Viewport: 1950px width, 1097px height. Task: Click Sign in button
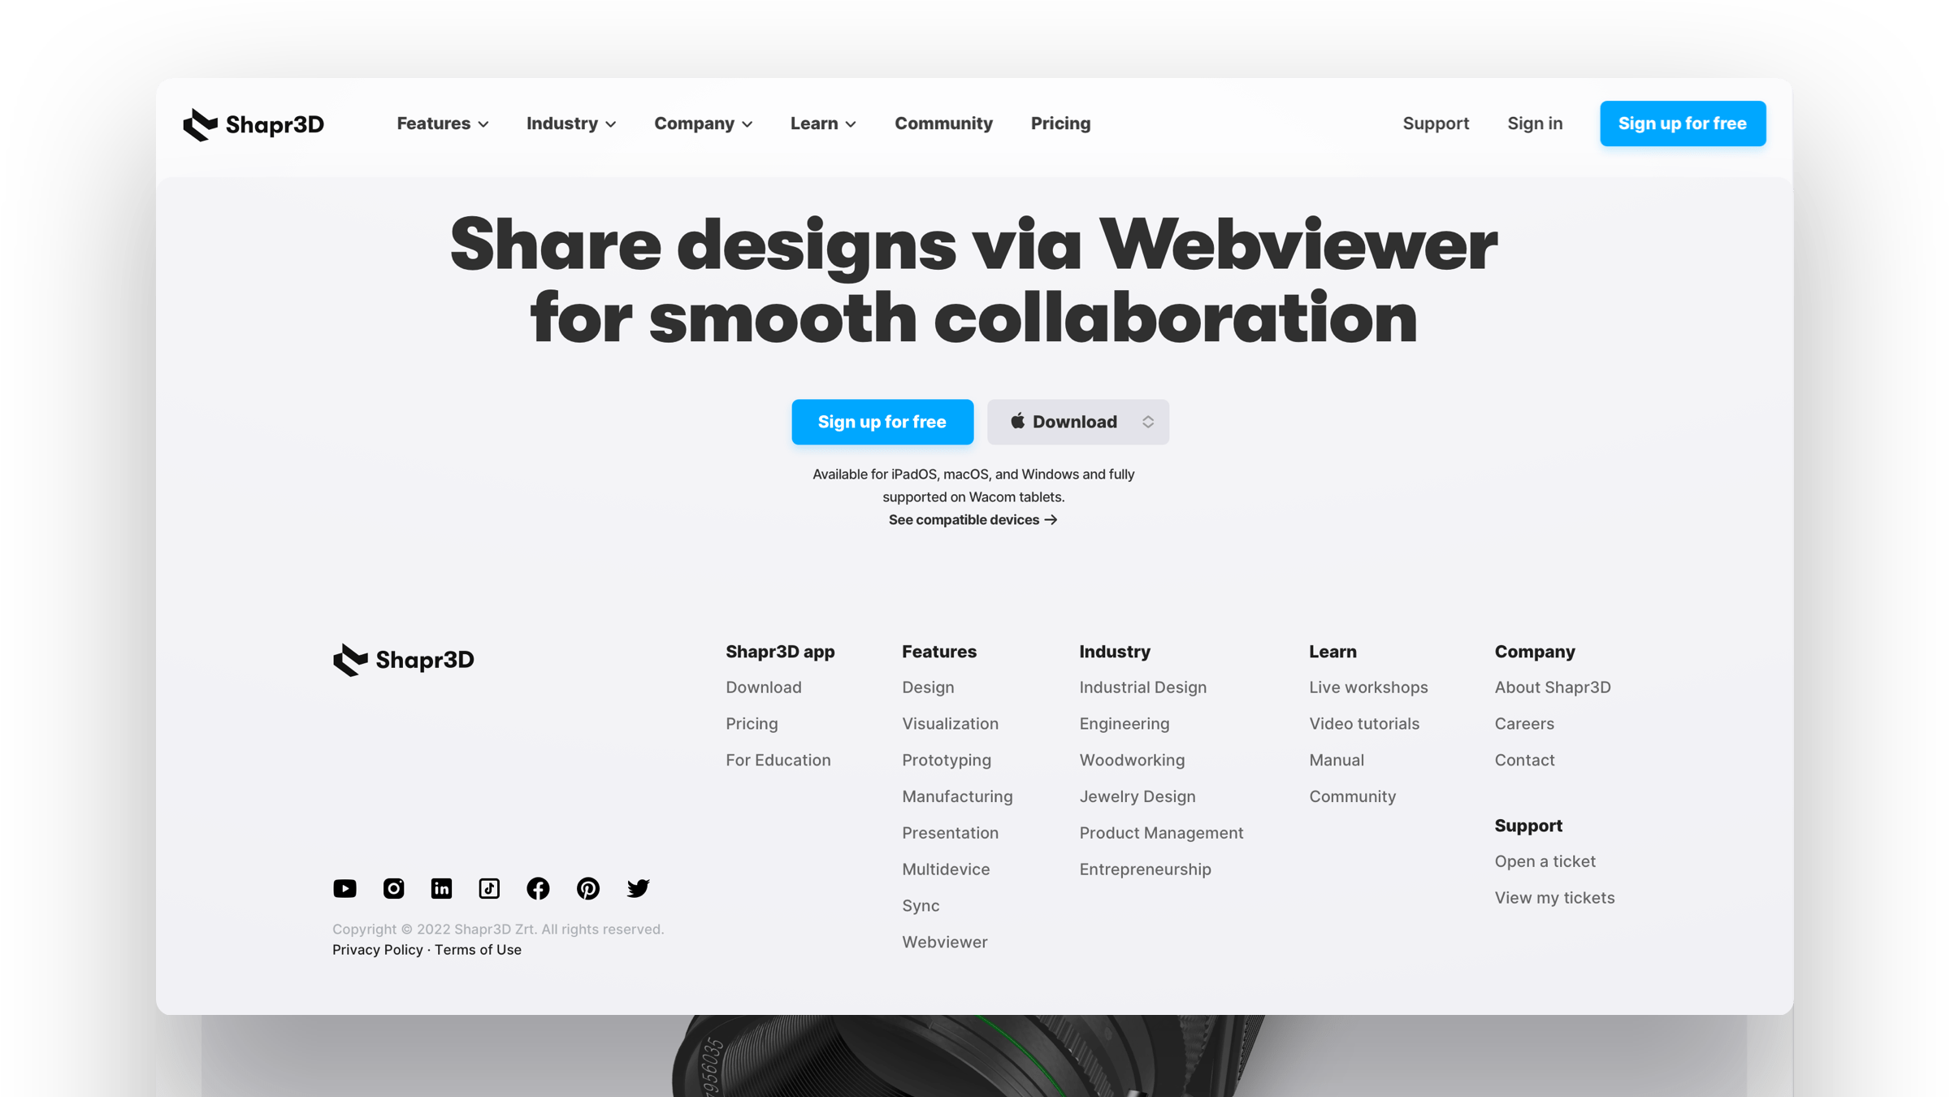(1535, 124)
